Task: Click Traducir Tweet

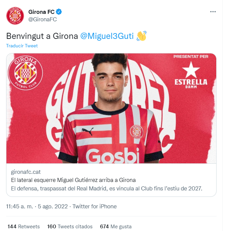Action: coord(22,46)
